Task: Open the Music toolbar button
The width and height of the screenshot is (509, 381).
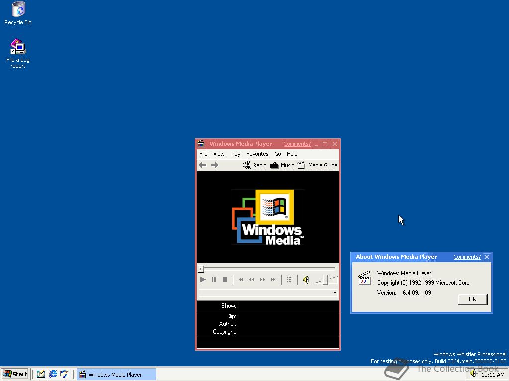Action: point(282,165)
